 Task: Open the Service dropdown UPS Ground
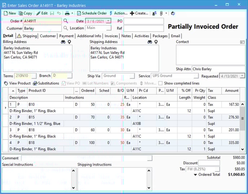196,76
